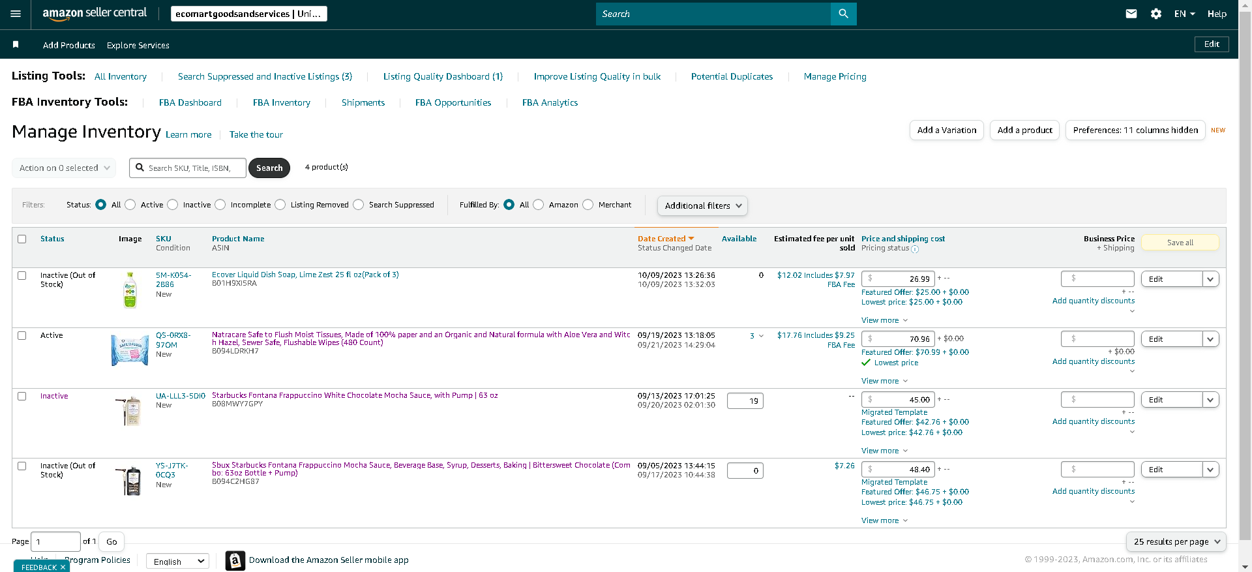
Task: Open the Listing Quality Dashboard
Action: click(x=443, y=76)
